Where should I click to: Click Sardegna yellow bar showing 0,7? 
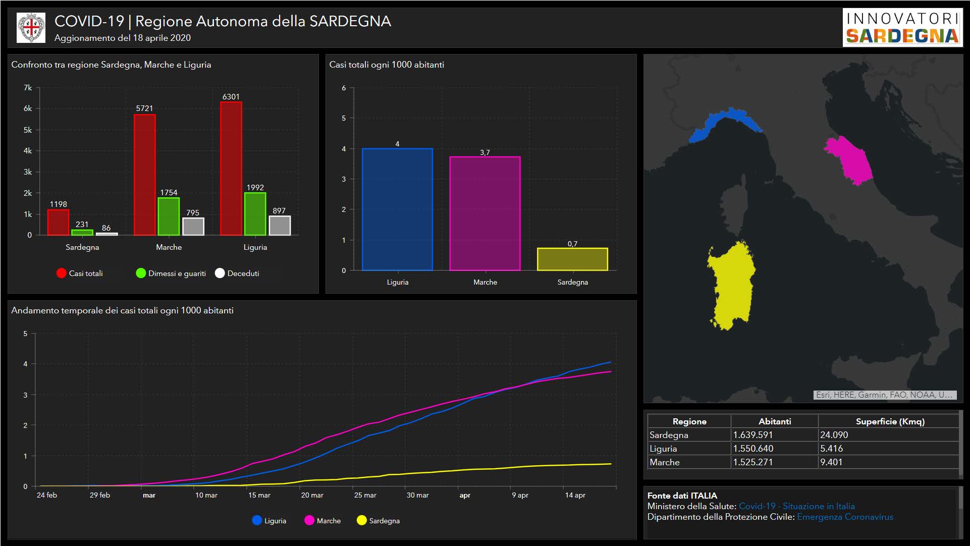click(x=572, y=259)
